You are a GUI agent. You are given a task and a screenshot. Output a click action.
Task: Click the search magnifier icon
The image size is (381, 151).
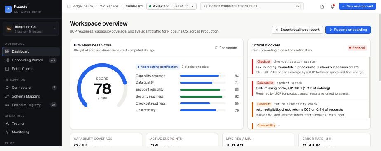coord(206,6)
